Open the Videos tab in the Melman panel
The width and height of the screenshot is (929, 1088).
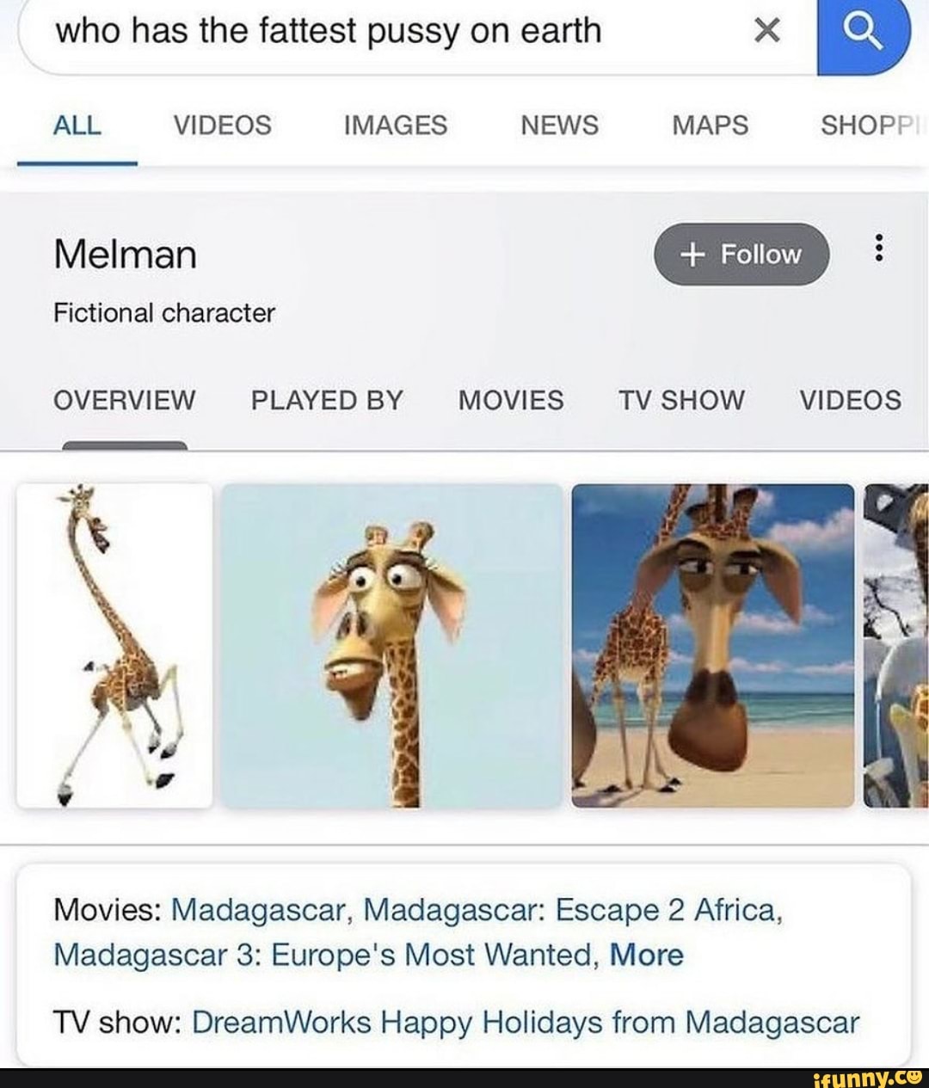pyautogui.click(x=851, y=400)
